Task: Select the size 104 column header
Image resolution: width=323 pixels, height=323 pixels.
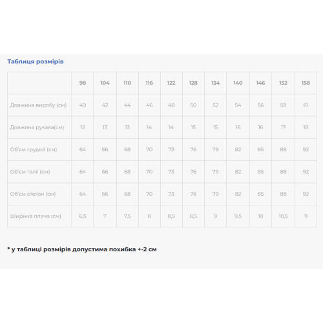Action: tap(105, 83)
